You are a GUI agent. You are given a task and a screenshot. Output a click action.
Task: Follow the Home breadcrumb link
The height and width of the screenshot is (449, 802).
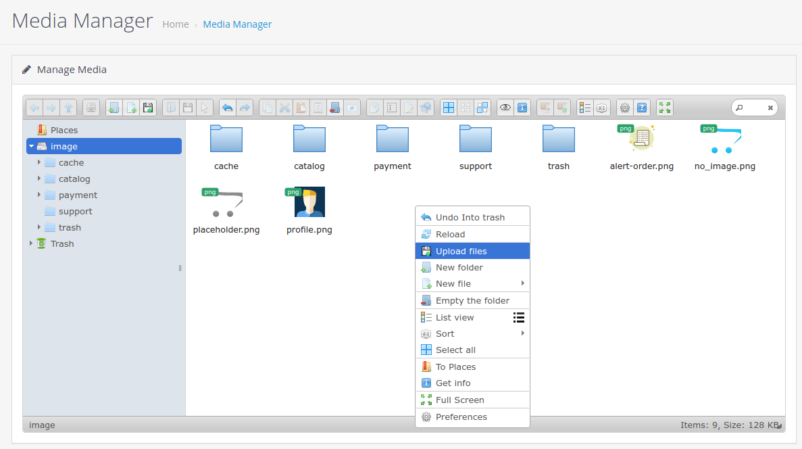pos(176,24)
